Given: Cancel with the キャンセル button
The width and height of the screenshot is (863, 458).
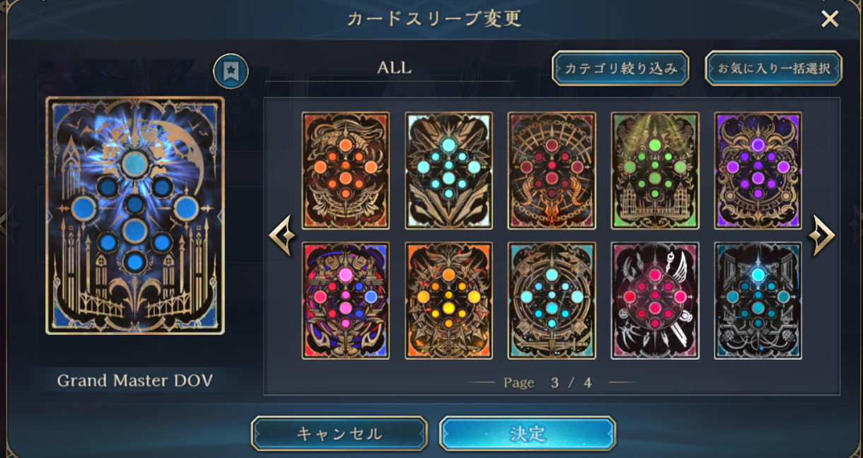Looking at the screenshot, I should click(x=340, y=433).
